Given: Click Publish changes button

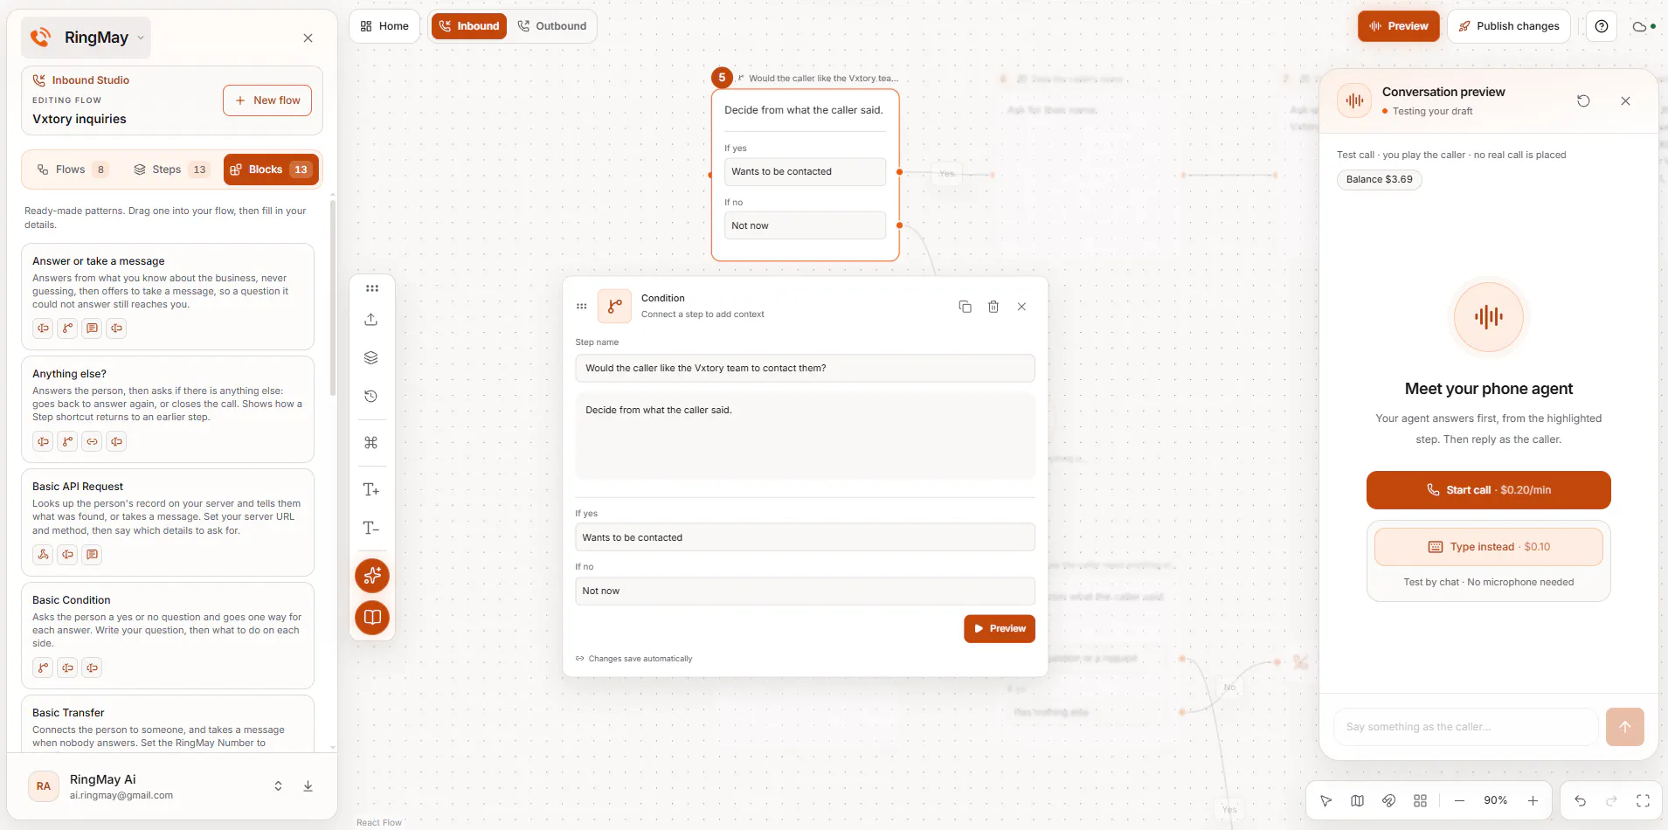Looking at the screenshot, I should point(1509,26).
